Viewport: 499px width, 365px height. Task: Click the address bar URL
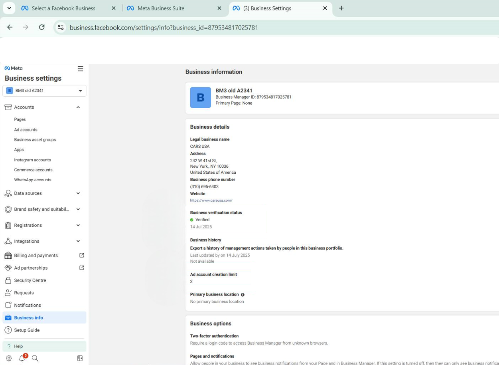coord(164,28)
